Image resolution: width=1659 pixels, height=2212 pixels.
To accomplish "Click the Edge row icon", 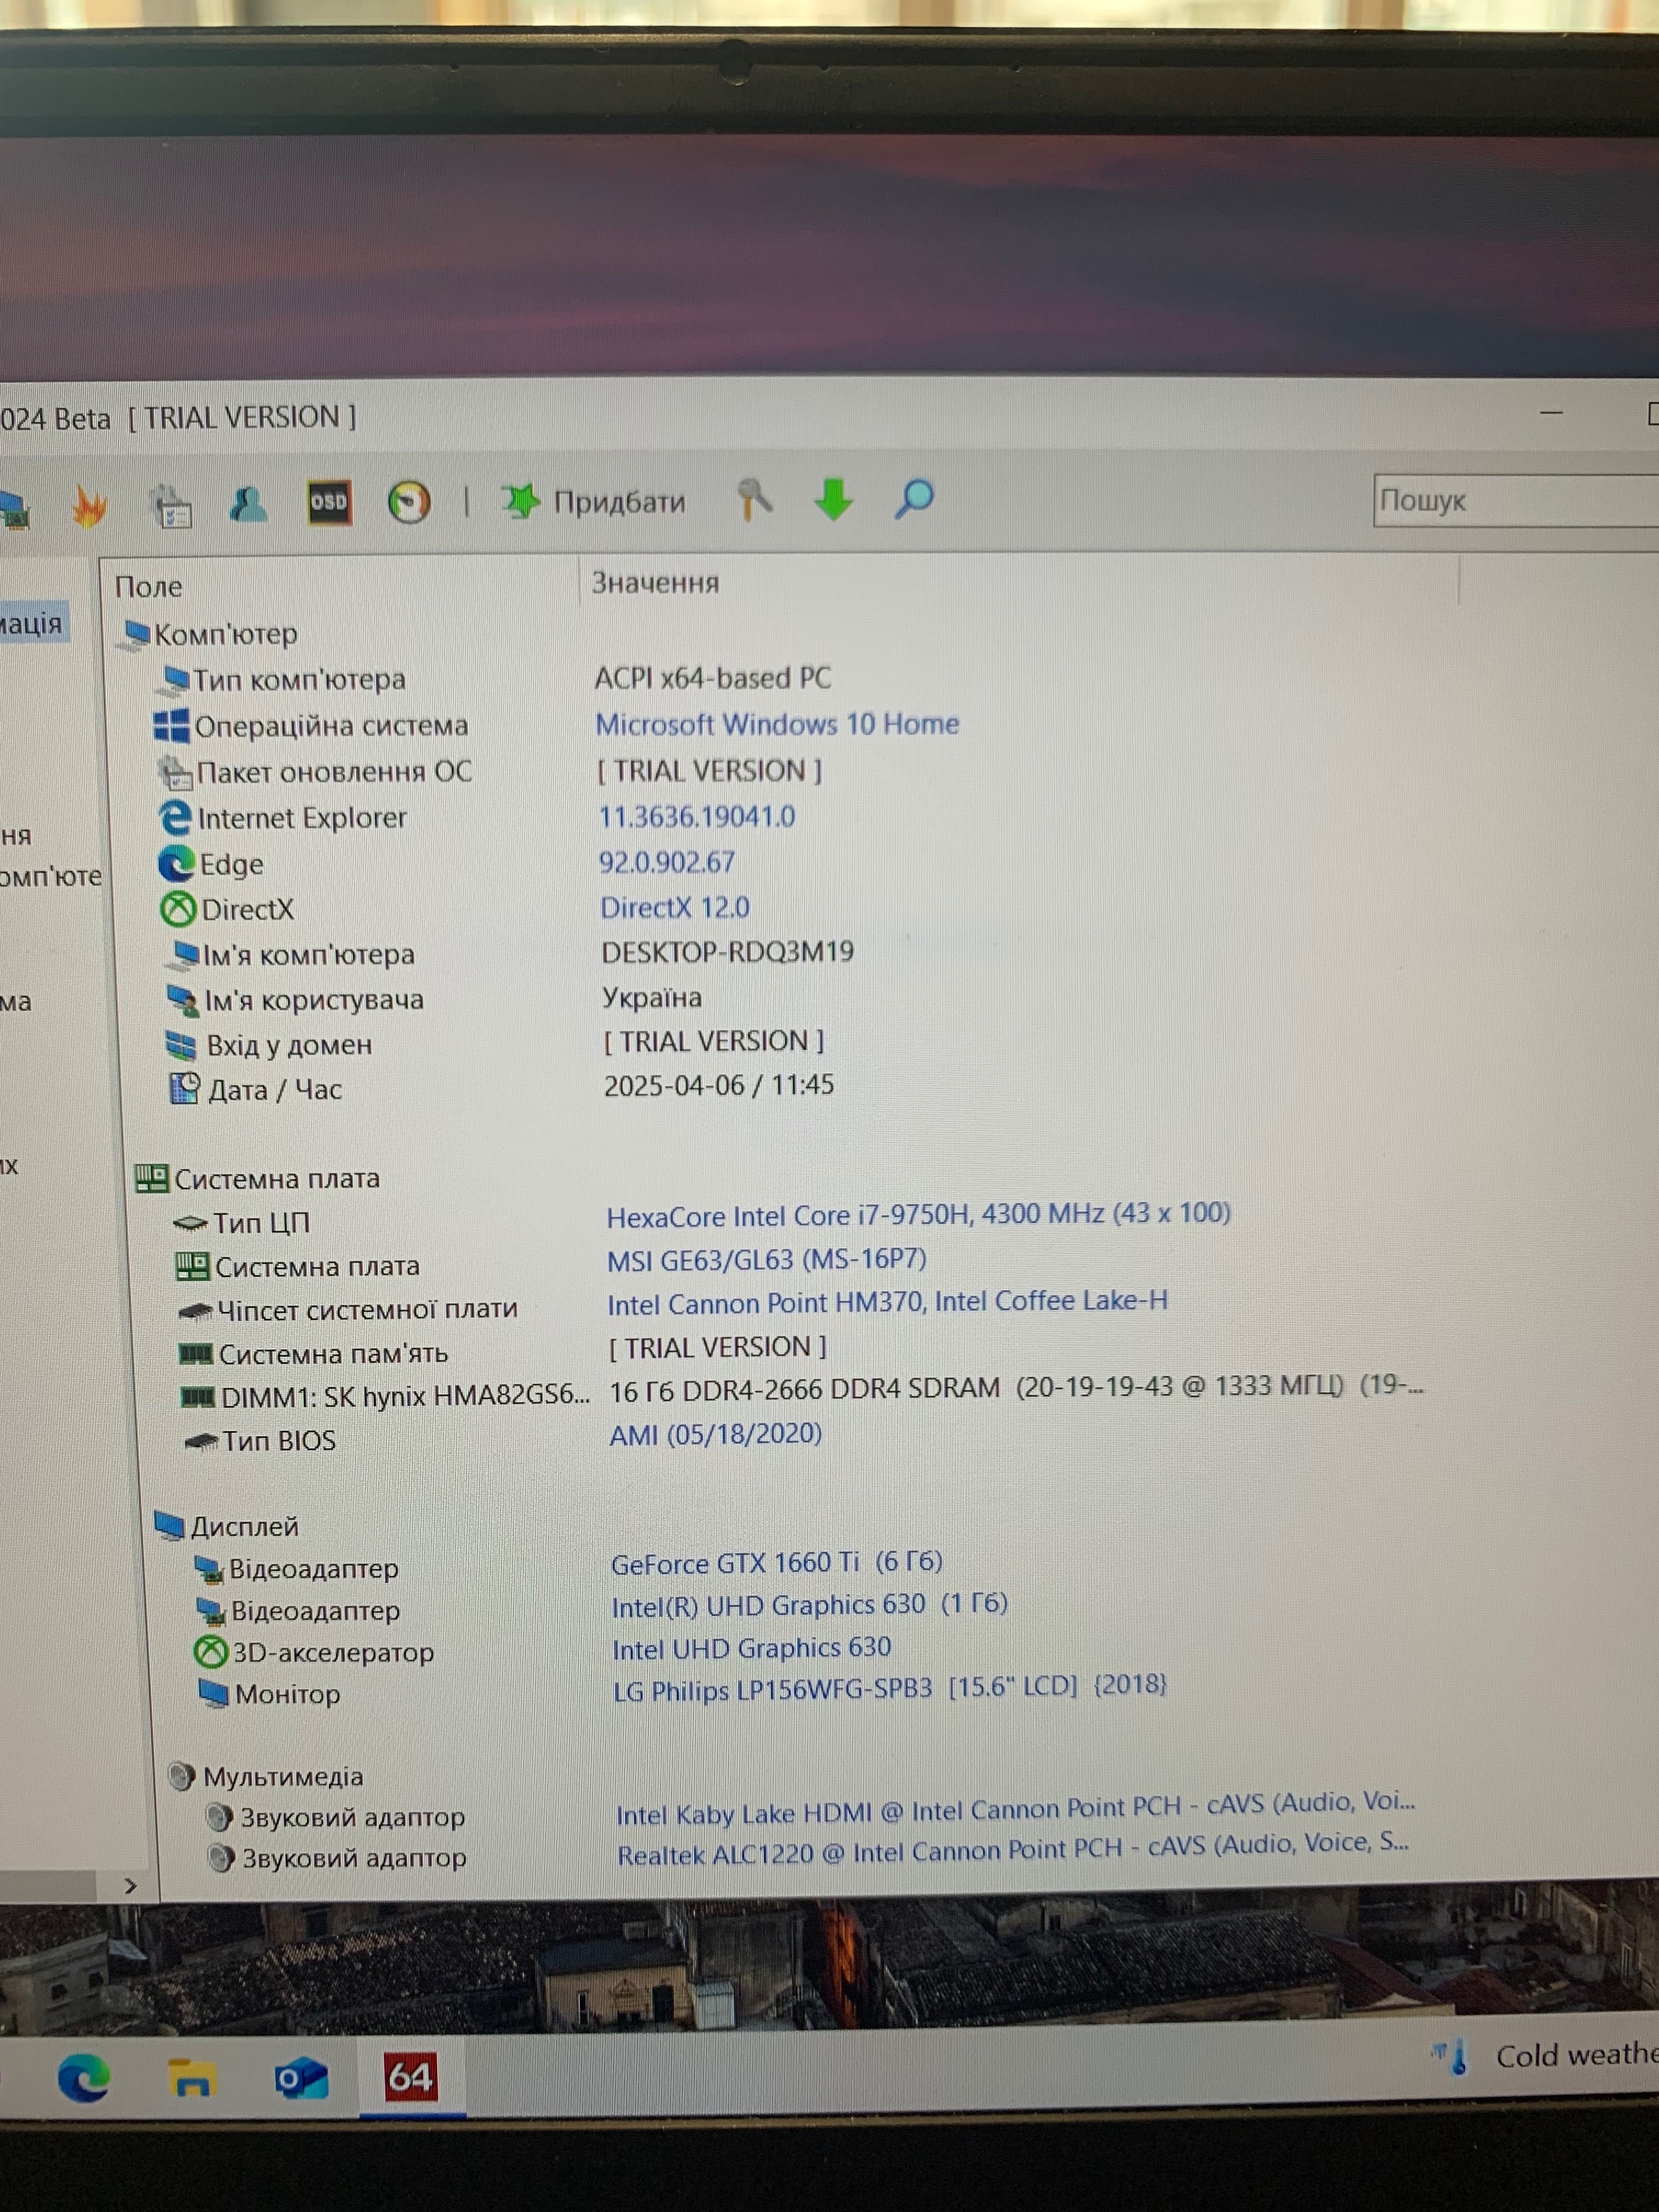I will 177,864.
